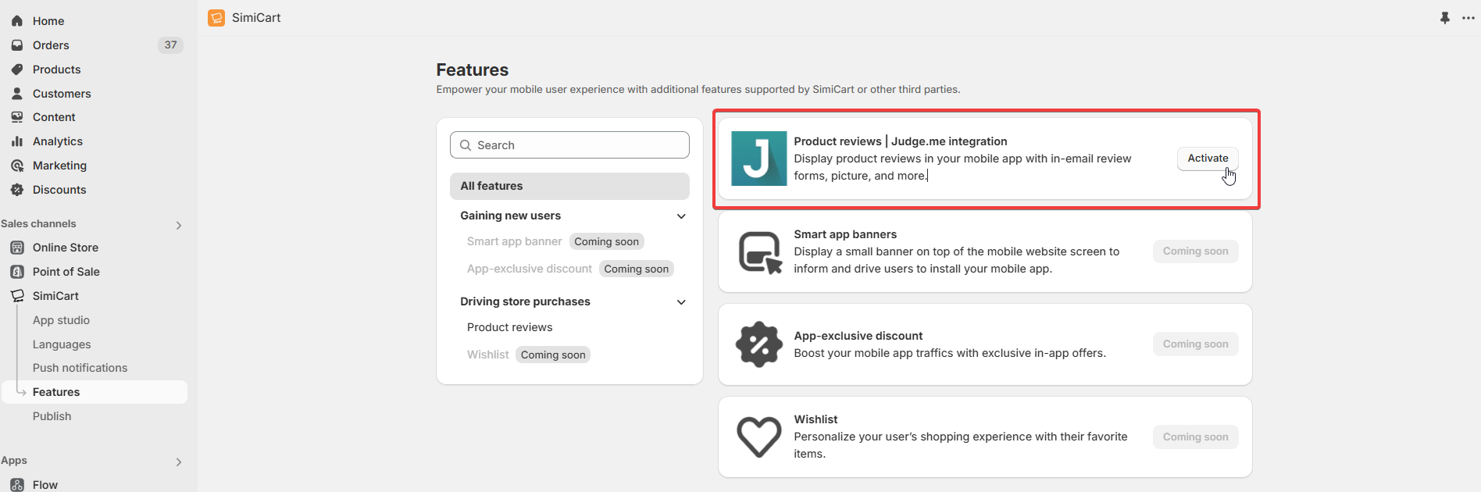Click the Home icon in sidebar
Viewport: 1481px width, 492px height.
(x=17, y=21)
